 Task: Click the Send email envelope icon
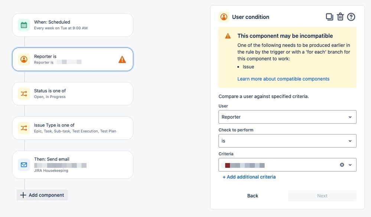[24, 165]
